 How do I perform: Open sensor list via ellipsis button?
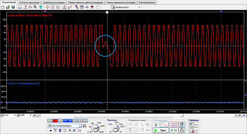pos(80,126)
